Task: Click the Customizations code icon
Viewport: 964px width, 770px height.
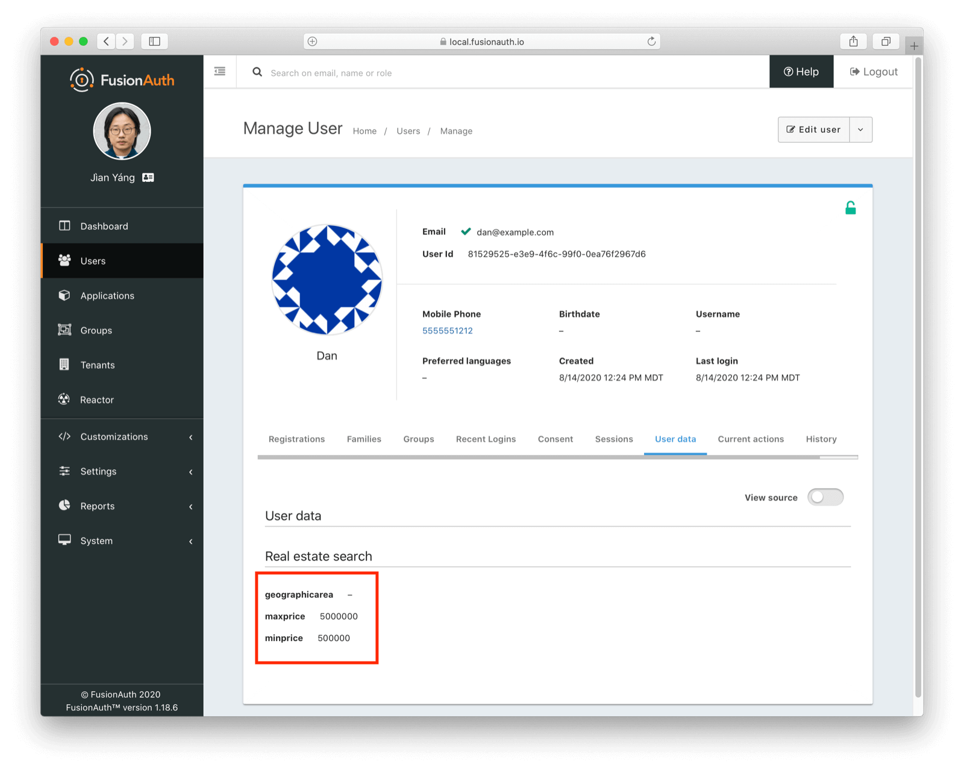Action: coord(64,436)
